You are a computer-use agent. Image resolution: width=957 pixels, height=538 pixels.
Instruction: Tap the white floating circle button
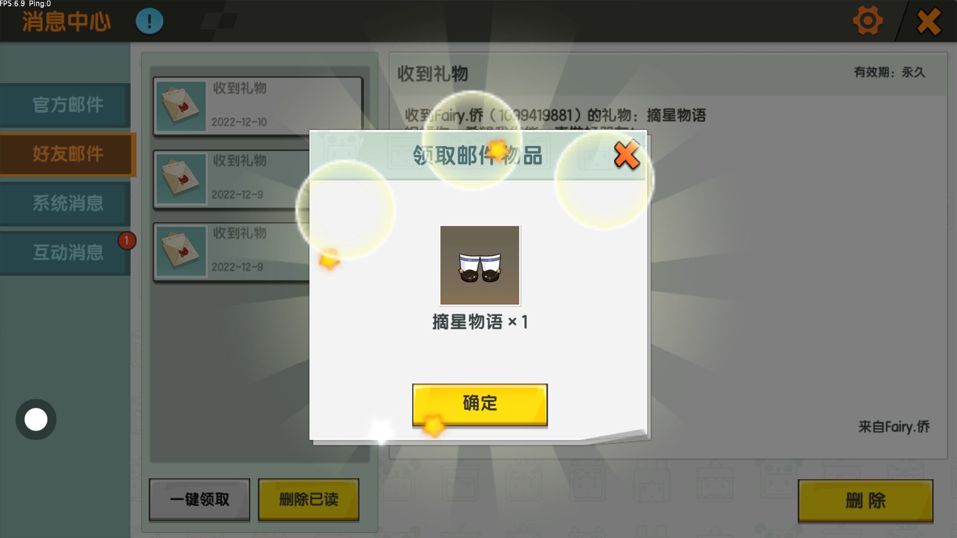coord(36,419)
